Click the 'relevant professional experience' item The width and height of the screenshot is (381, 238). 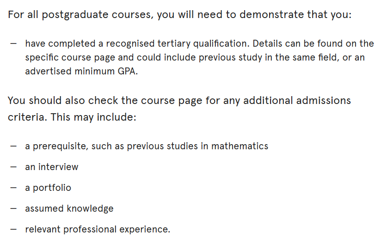click(x=98, y=230)
